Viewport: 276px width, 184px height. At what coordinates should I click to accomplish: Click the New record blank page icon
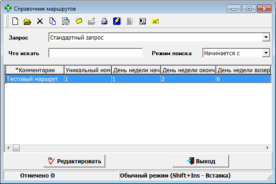point(15,21)
